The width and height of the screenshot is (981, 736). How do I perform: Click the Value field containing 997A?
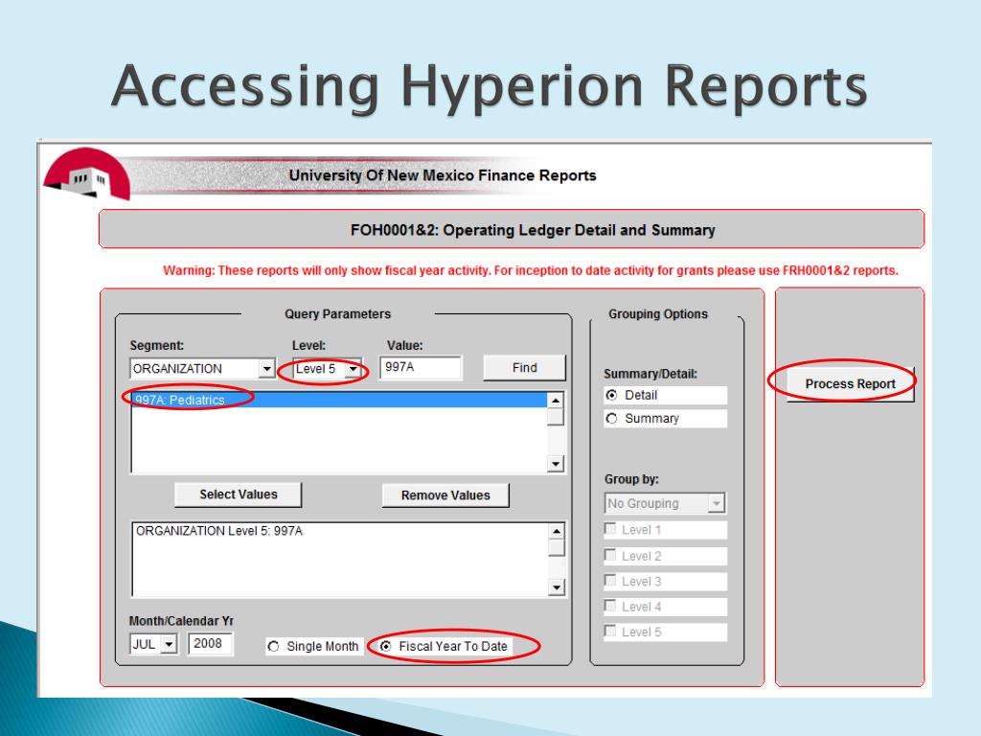click(421, 367)
